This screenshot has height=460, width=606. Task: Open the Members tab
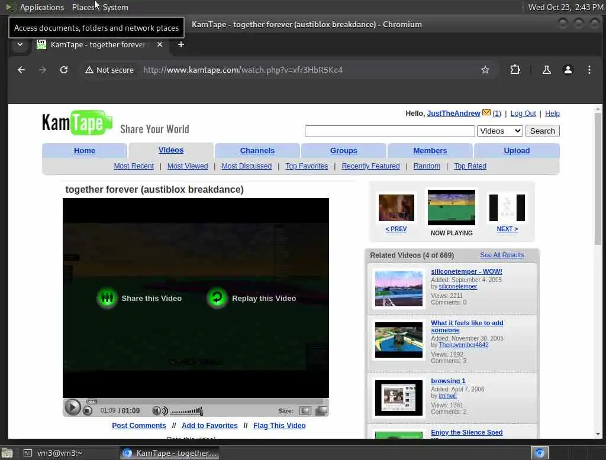click(x=430, y=151)
